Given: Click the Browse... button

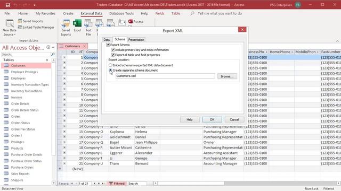Looking at the screenshot, I should [x=227, y=76].
